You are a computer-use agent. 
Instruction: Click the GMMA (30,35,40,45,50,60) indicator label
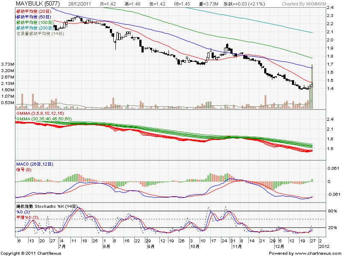click(44, 118)
